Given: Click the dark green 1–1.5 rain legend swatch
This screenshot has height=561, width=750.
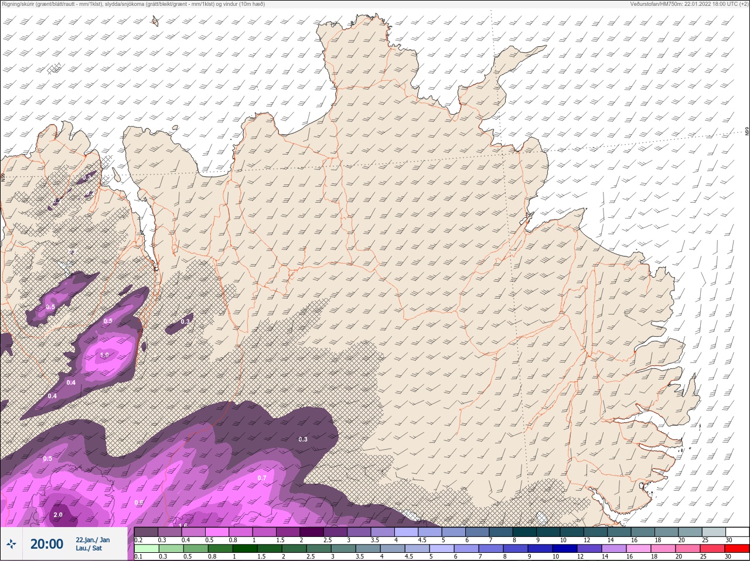Looking at the screenshot, I should (x=244, y=549).
